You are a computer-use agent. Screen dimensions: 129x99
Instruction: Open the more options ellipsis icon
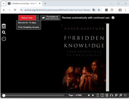tap(4, 39)
